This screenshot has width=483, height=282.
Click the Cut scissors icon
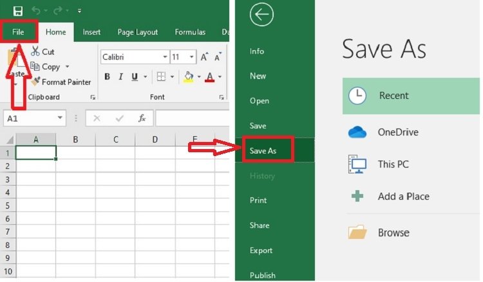coord(35,51)
